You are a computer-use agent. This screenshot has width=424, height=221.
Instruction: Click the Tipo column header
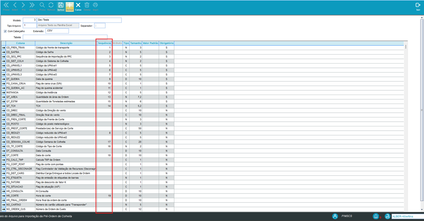tap(126, 43)
